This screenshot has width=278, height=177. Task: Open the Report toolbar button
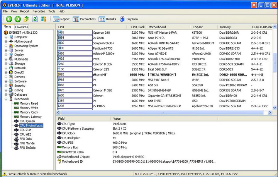61,19
